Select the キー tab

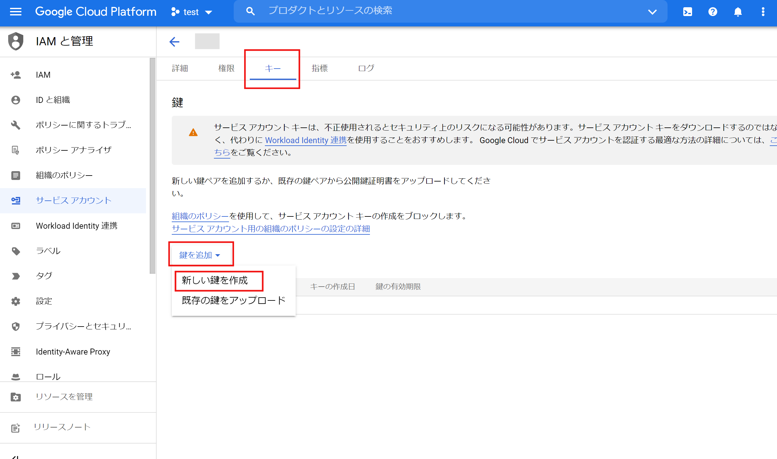click(273, 68)
